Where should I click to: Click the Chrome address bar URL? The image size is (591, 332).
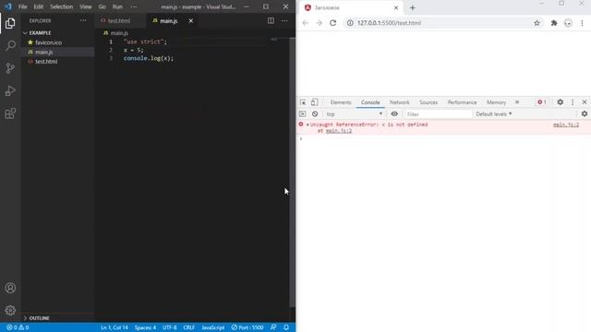coord(389,23)
